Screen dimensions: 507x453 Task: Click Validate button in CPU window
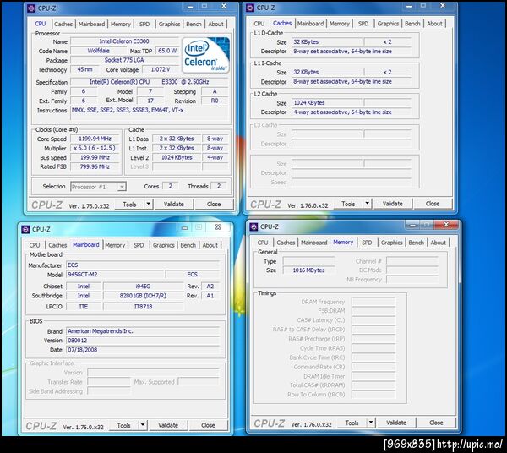pyautogui.click(x=173, y=204)
